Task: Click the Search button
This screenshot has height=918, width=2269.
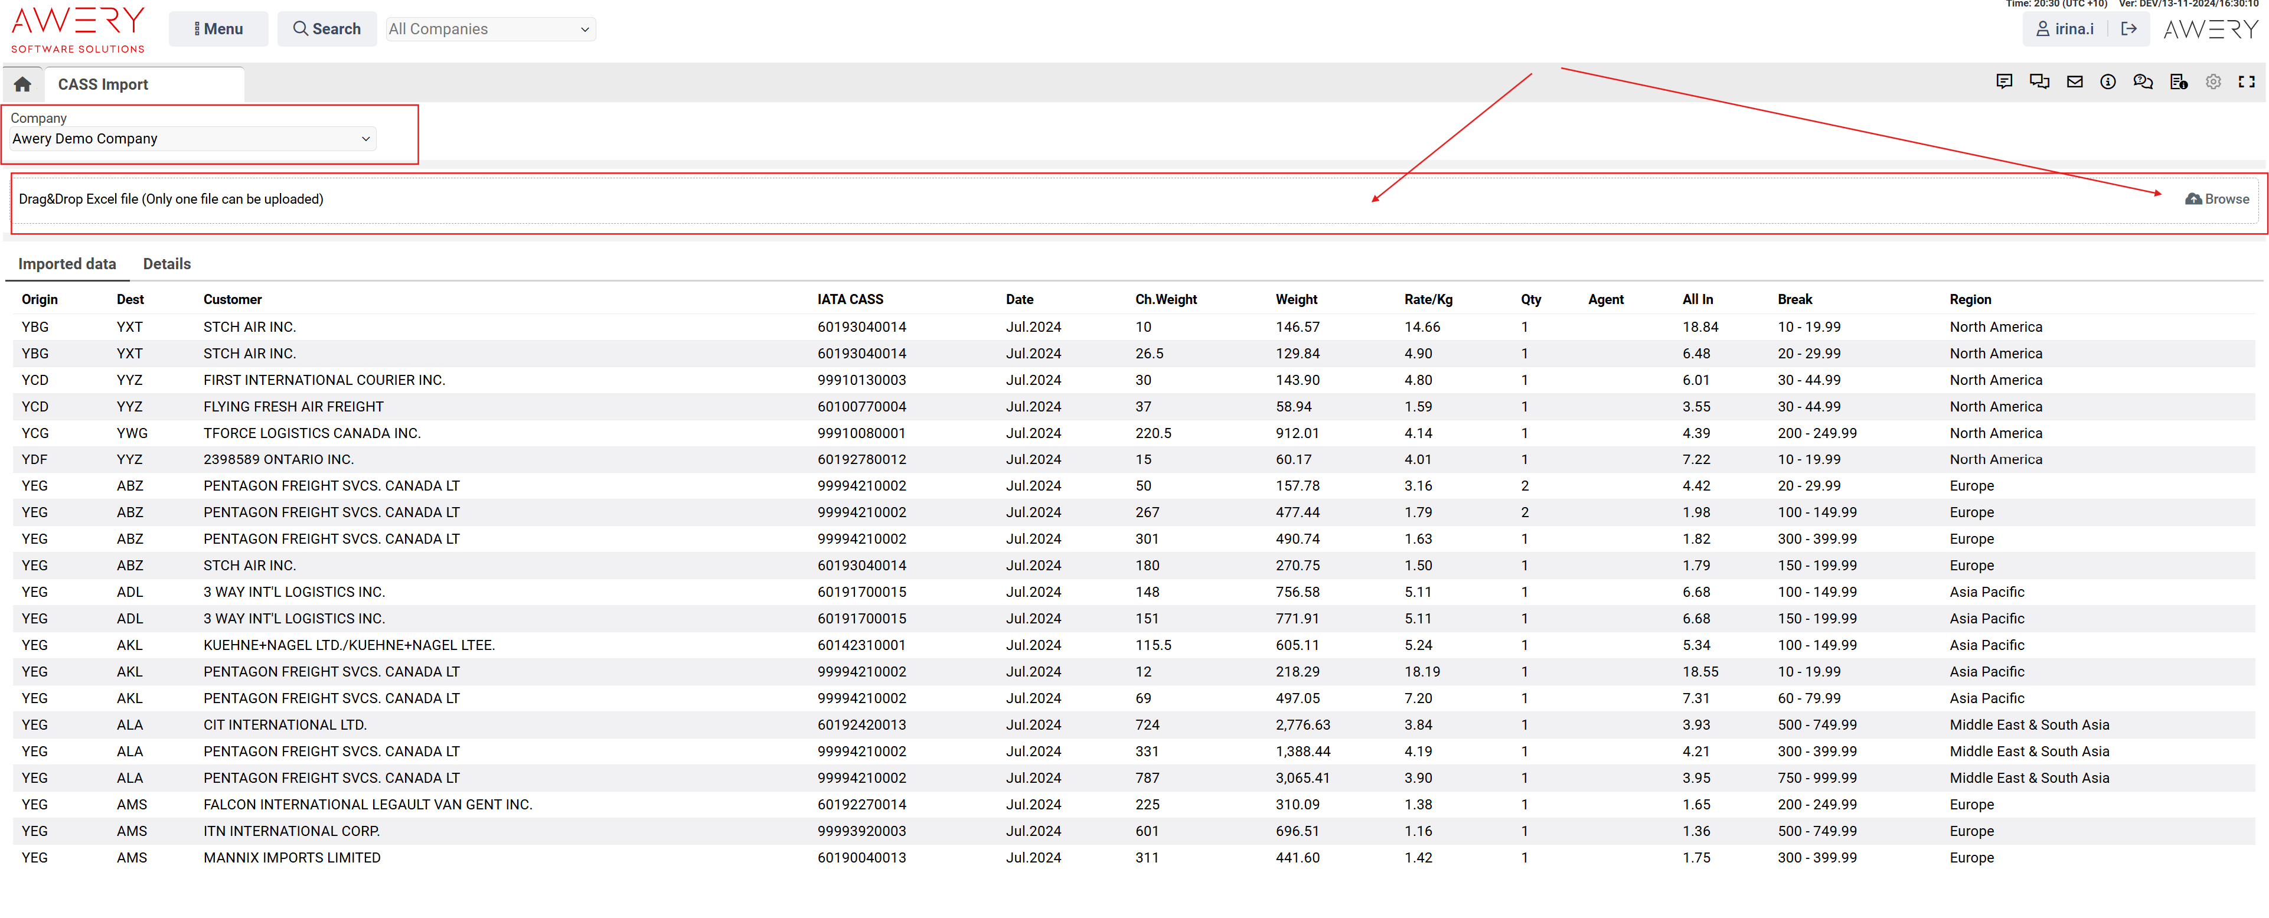Action: pyautogui.click(x=327, y=29)
